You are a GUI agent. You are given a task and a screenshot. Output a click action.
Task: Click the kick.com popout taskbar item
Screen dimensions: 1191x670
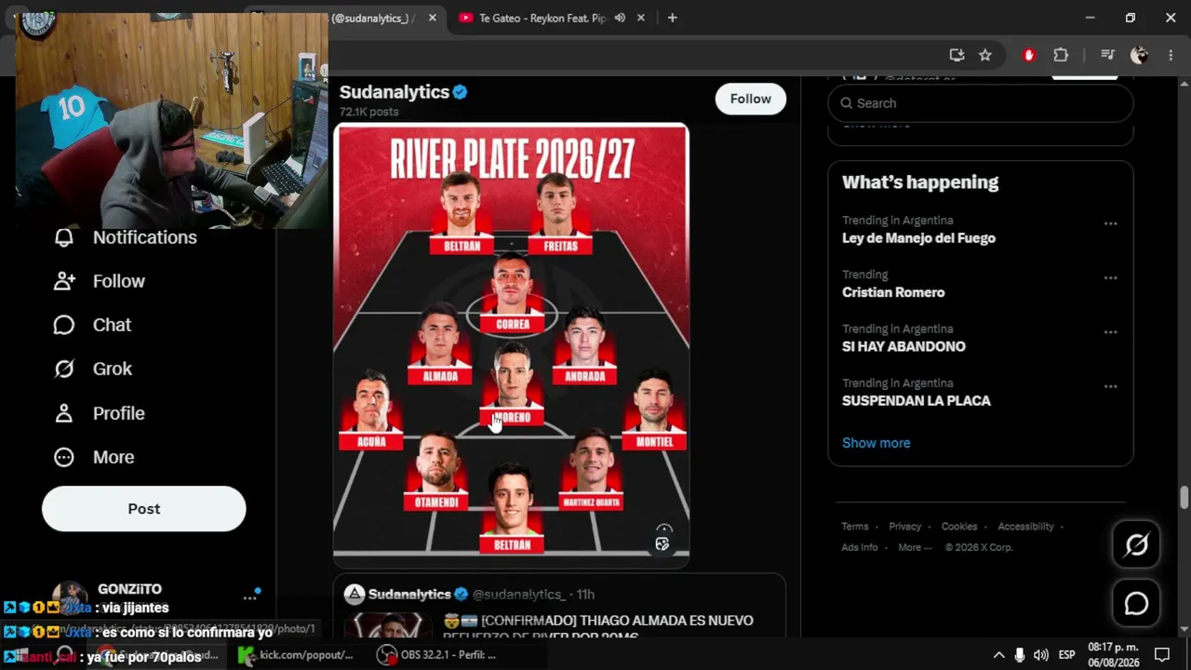click(x=298, y=654)
